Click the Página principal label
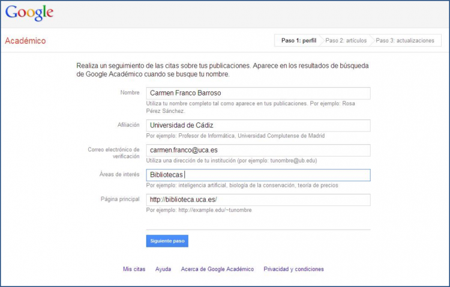This screenshot has height=287, width=450. pos(120,199)
